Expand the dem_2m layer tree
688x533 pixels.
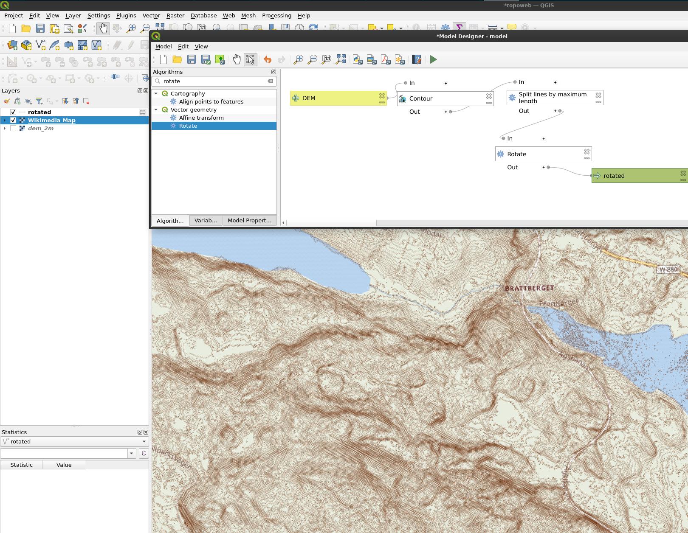[x=5, y=128]
